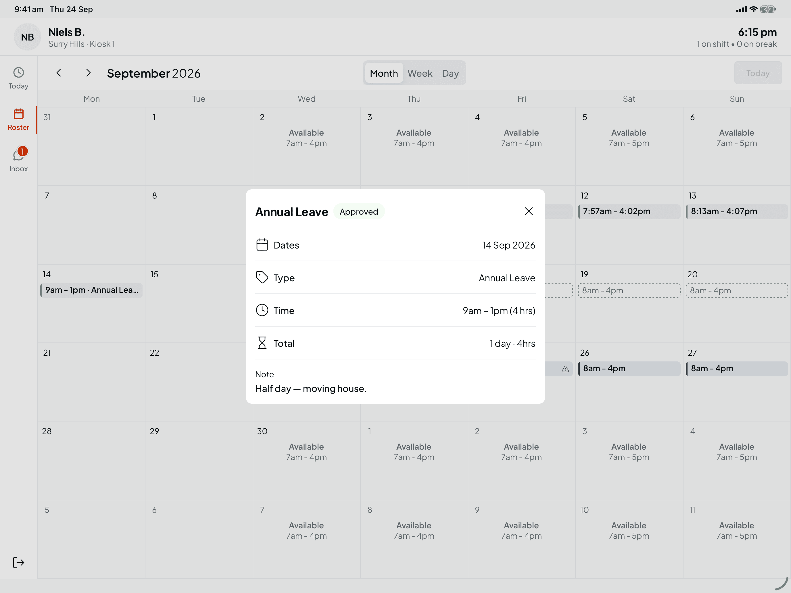The image size is (791, 593).
Task: Select the Roster calendar icon
Action: [18, 114]
